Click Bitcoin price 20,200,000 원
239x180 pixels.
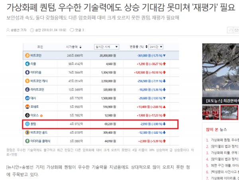108,55
